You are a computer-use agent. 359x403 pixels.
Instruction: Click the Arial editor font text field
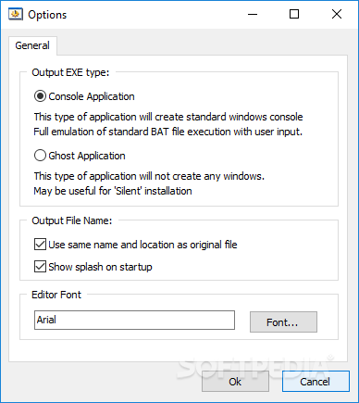[x=134, y=320]
